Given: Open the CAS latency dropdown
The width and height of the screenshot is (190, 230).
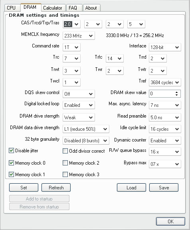Looking at the screenshot, I should point(71,24).
